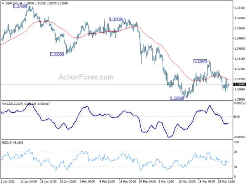The width and height of the screenshot is (247, 185).
Task: Select the 1.37480 price label
Action: click(x=20, y=6)
